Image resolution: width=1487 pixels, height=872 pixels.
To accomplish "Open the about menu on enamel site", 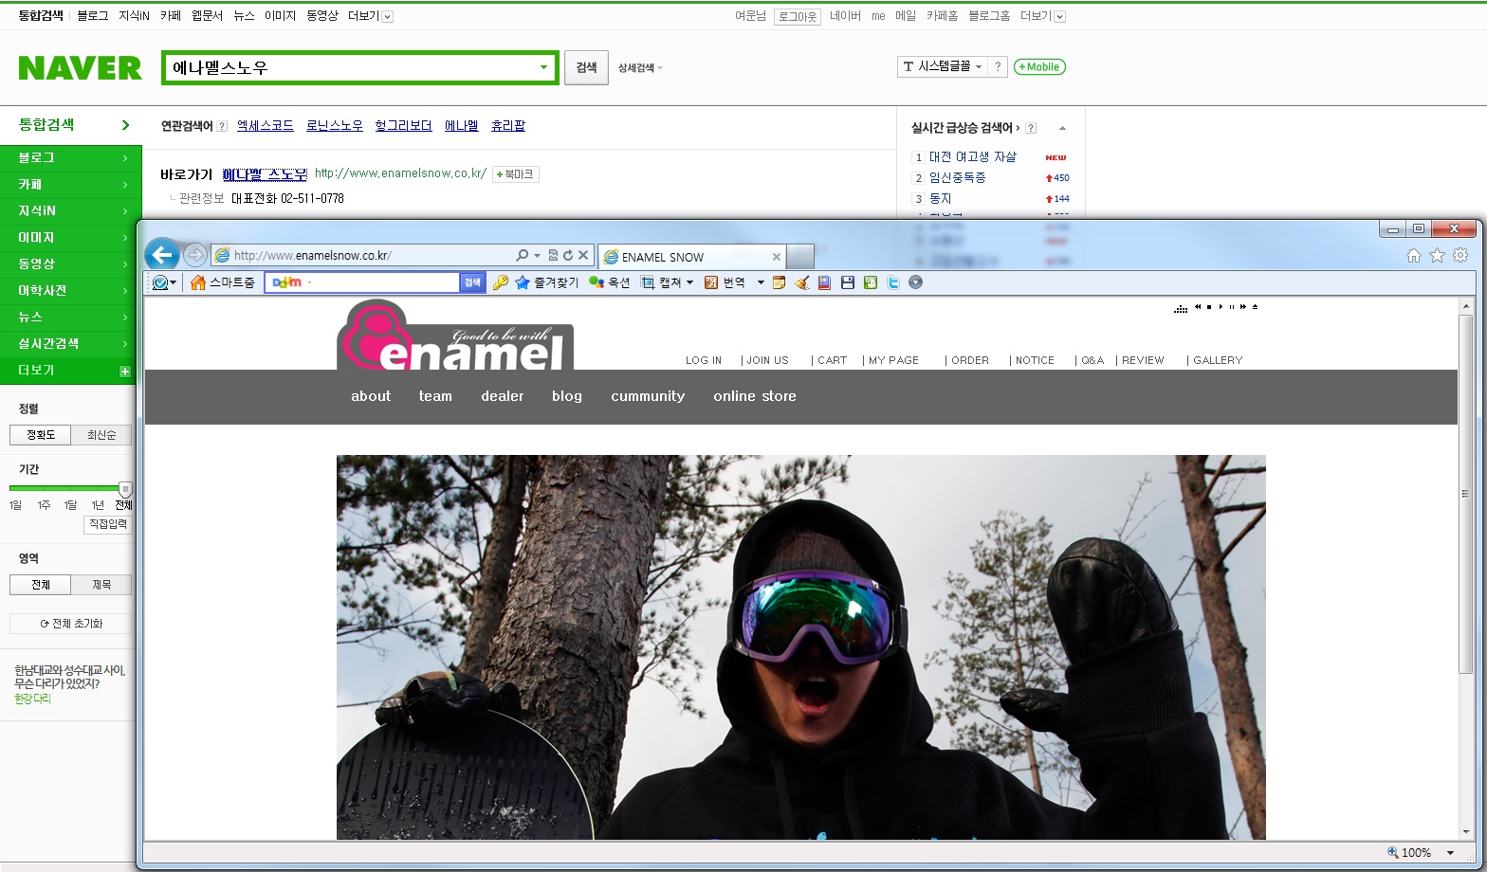I will pos(371,396).
